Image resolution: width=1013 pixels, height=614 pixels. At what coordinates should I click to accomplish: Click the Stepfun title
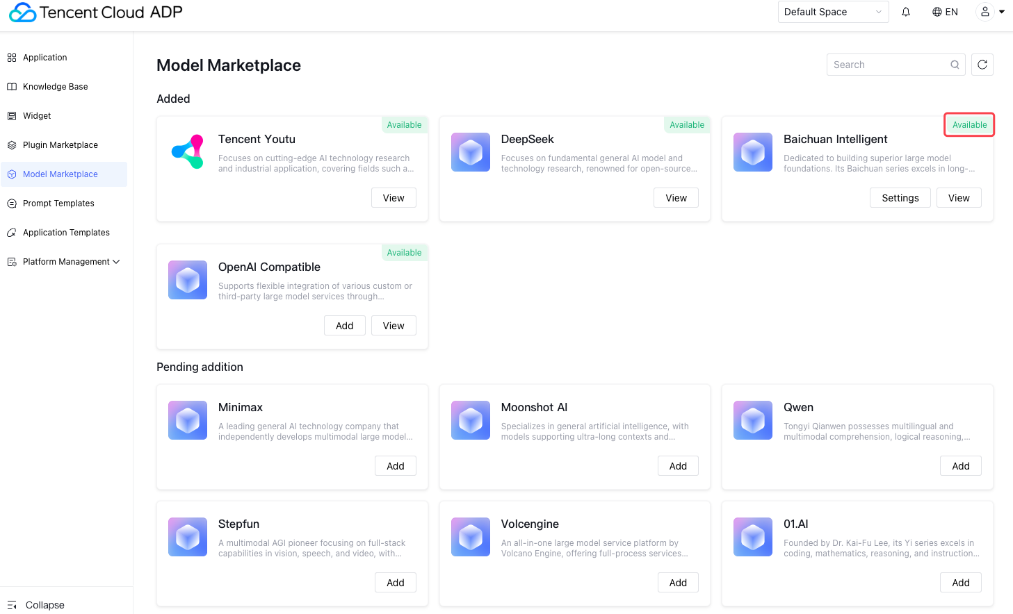[x=238, y=524]
